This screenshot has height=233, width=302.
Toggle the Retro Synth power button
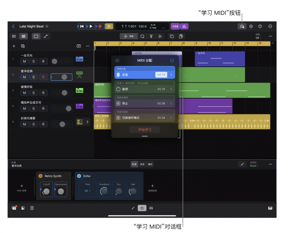[41, 176]
